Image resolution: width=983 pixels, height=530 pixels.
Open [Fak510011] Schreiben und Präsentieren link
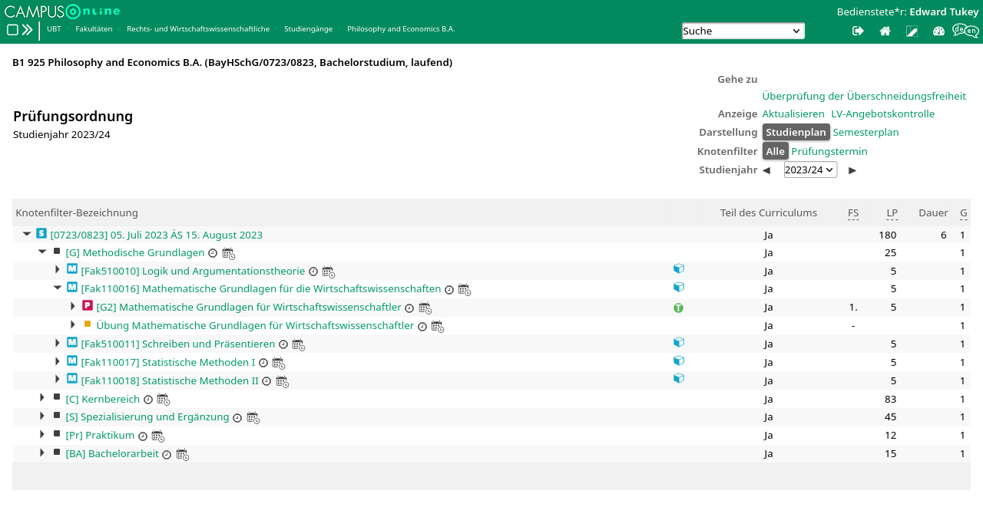178,344
